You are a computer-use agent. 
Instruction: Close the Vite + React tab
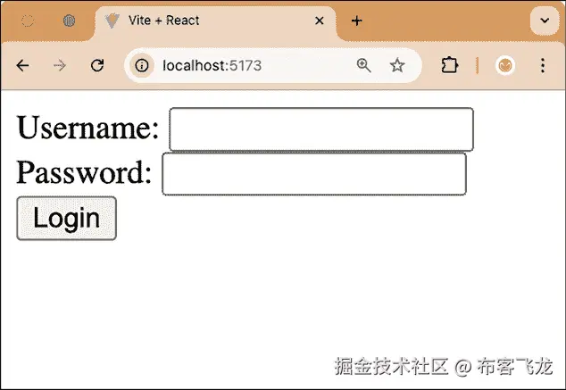[319, 21]
